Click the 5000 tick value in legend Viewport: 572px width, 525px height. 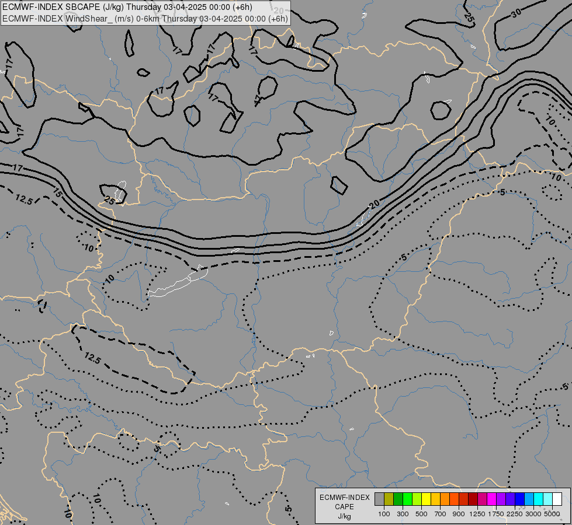pos(552,514)
